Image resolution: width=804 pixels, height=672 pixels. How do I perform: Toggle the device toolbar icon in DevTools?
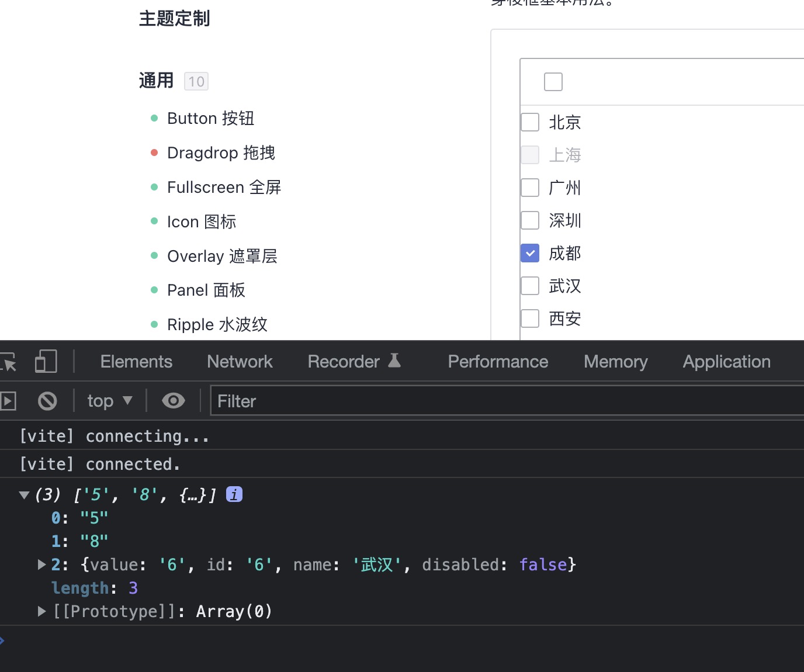tap(46, 361)
